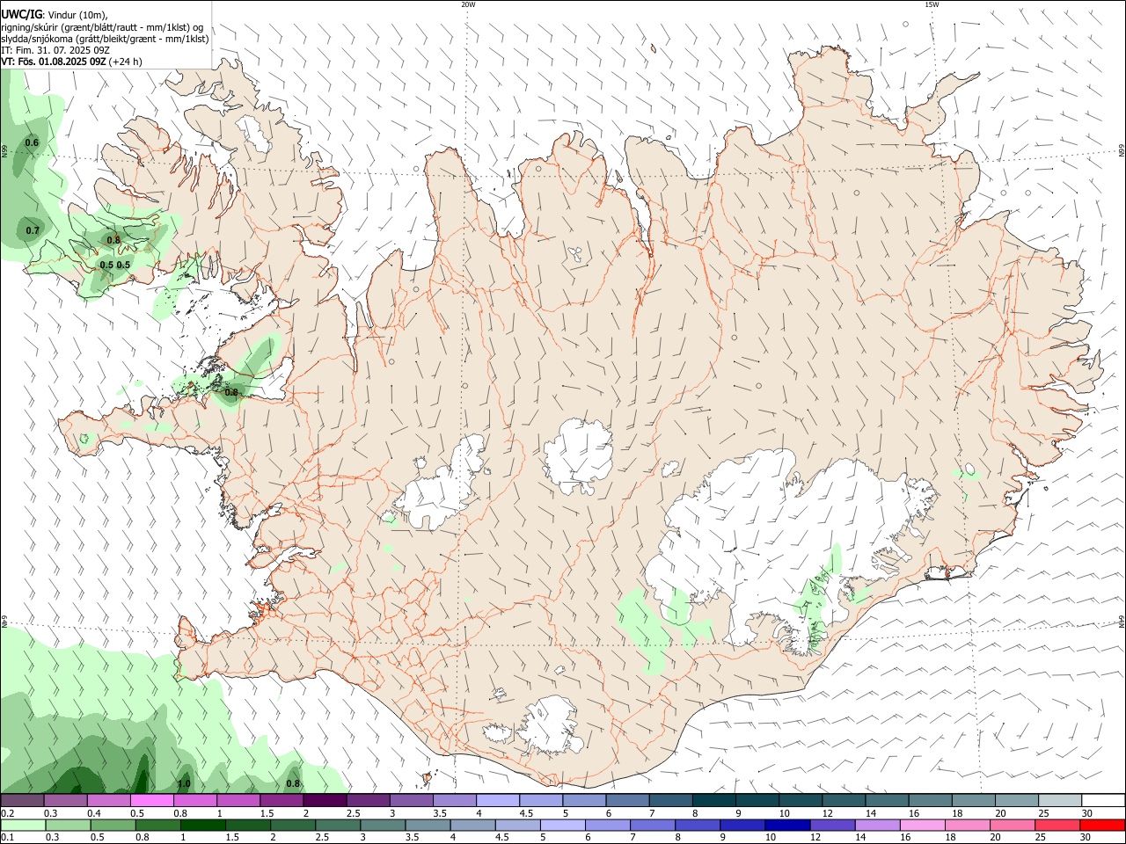Select the 'Vindur (10m)' header label
The height and width of the screenshot is (844, 1126).
[x=77, y=15]
